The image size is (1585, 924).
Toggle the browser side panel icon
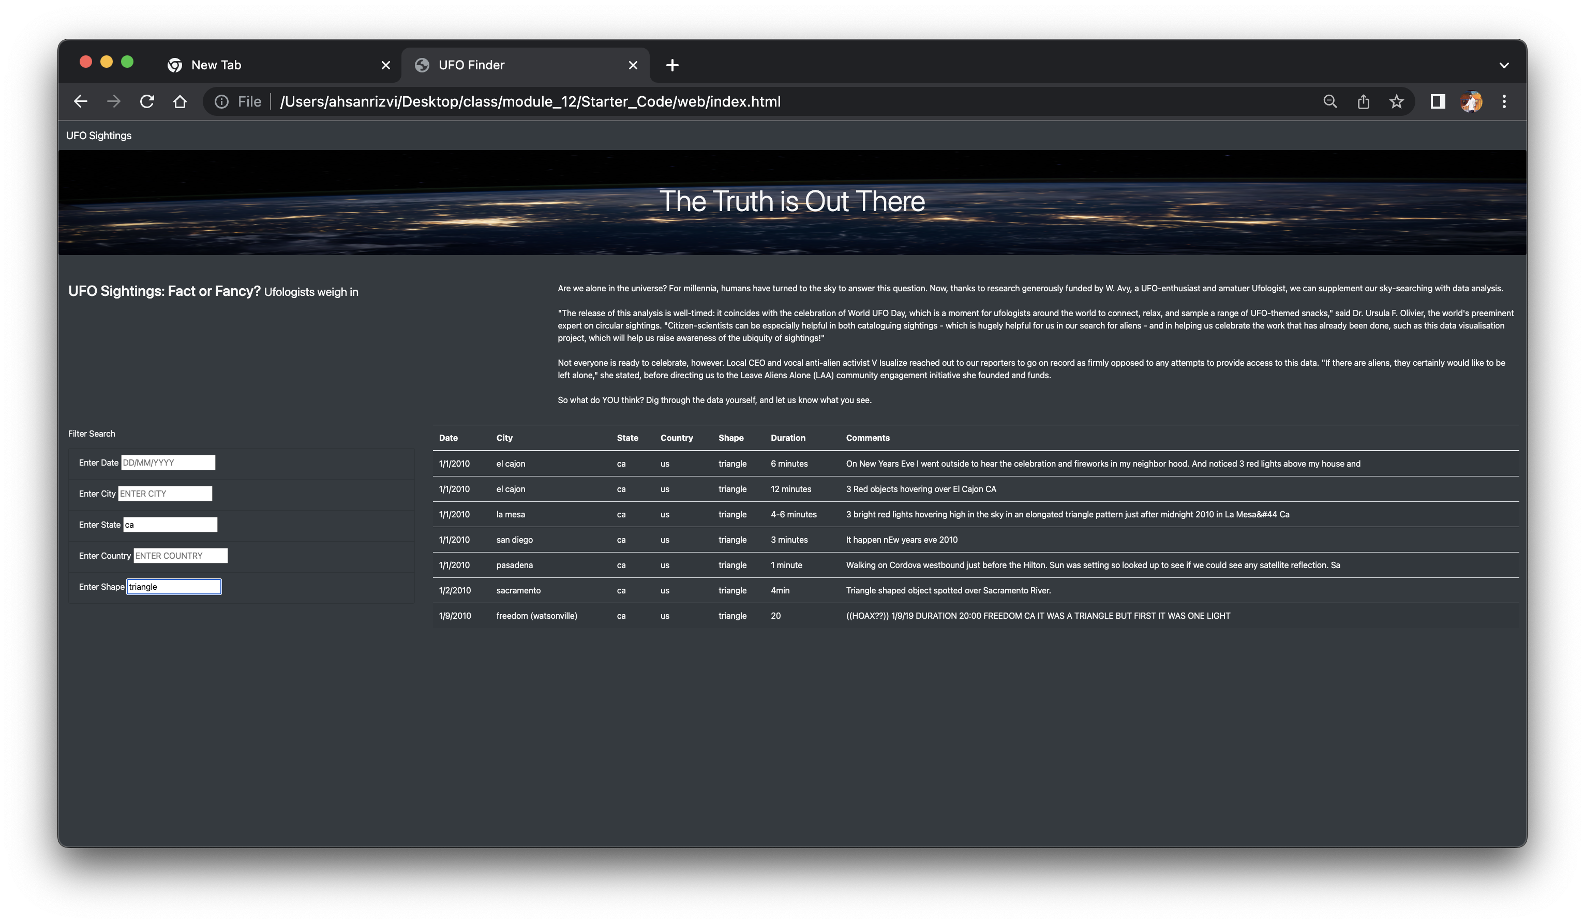tap(1437, 101)
